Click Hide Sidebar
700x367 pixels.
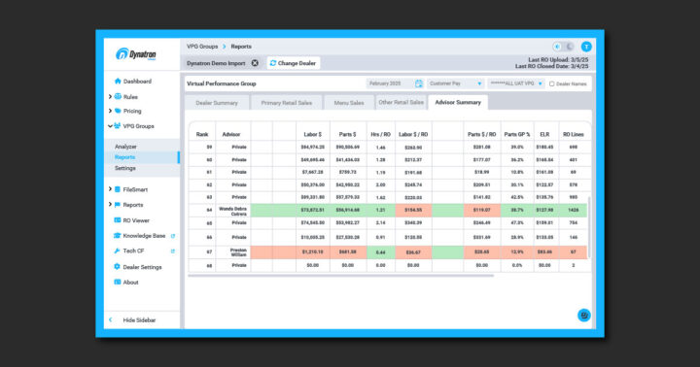tap(139, 320)
